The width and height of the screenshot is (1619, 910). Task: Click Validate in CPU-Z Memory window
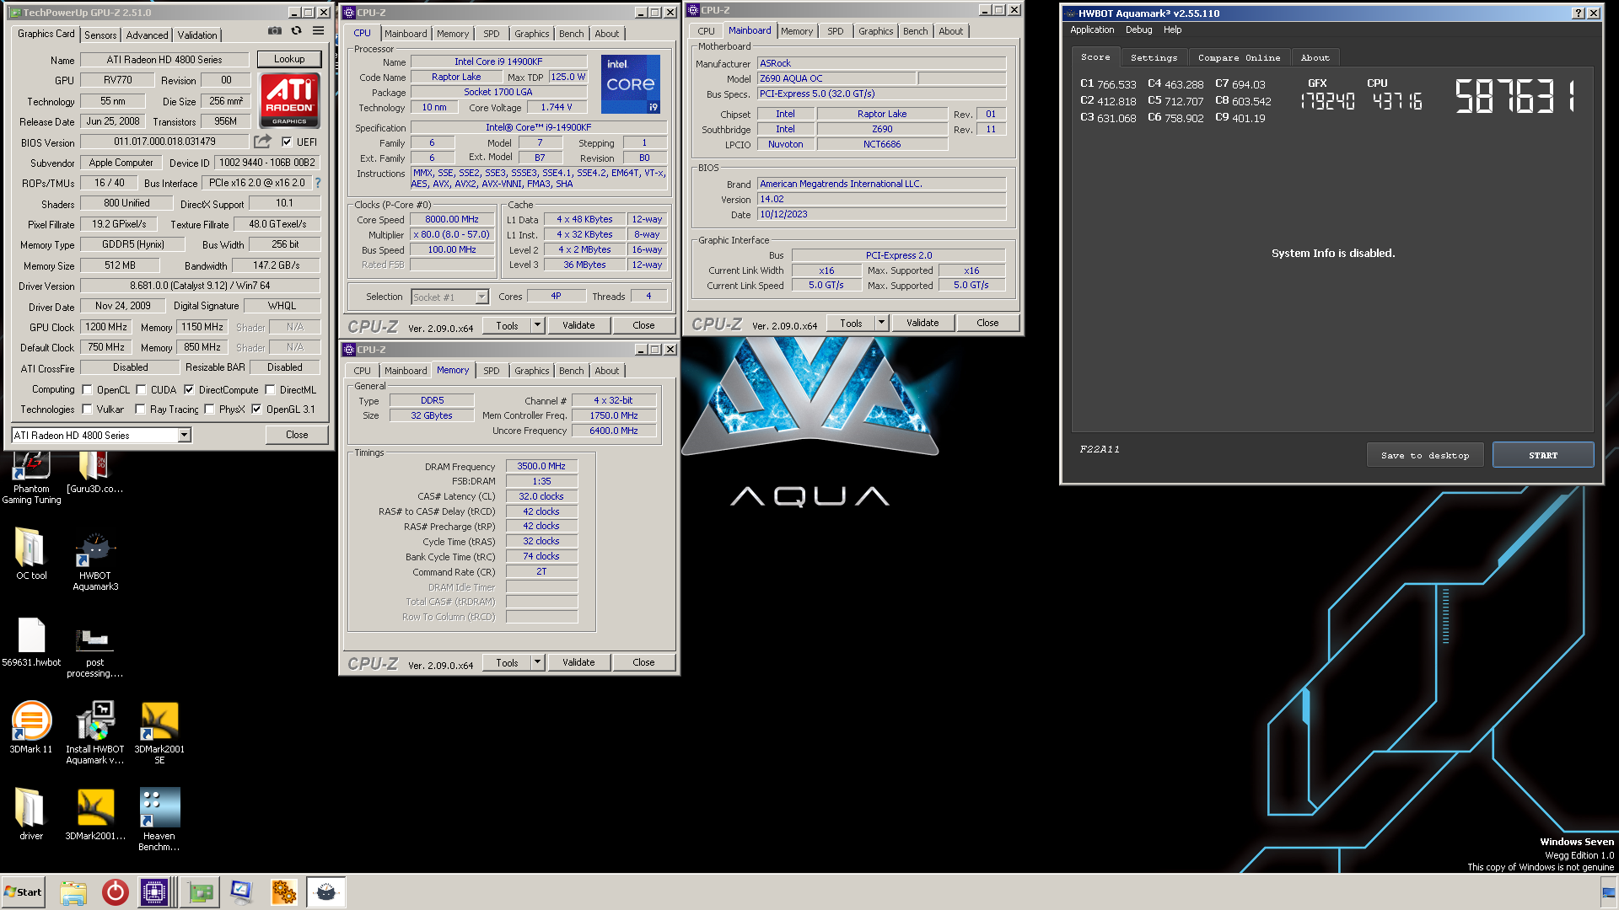(578, 662)
